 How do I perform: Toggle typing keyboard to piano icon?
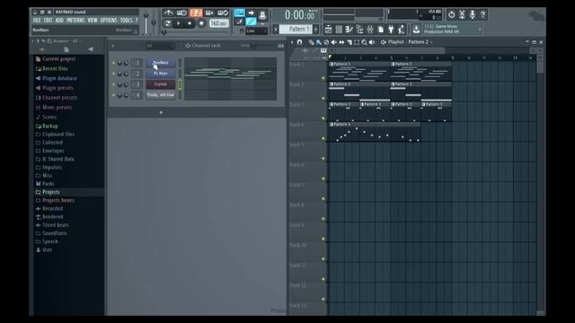point(239,13)
